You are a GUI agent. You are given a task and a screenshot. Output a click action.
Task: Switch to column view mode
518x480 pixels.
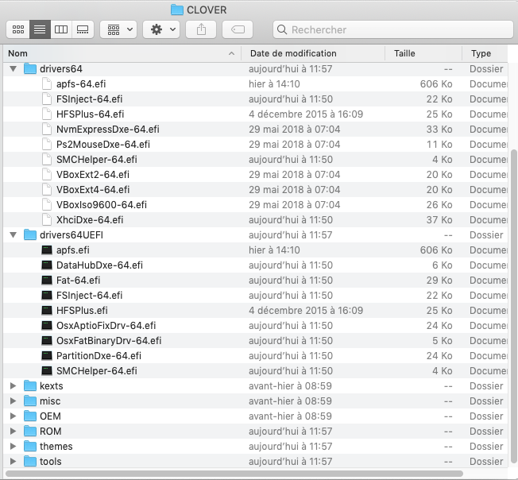[x=61, y=29]
